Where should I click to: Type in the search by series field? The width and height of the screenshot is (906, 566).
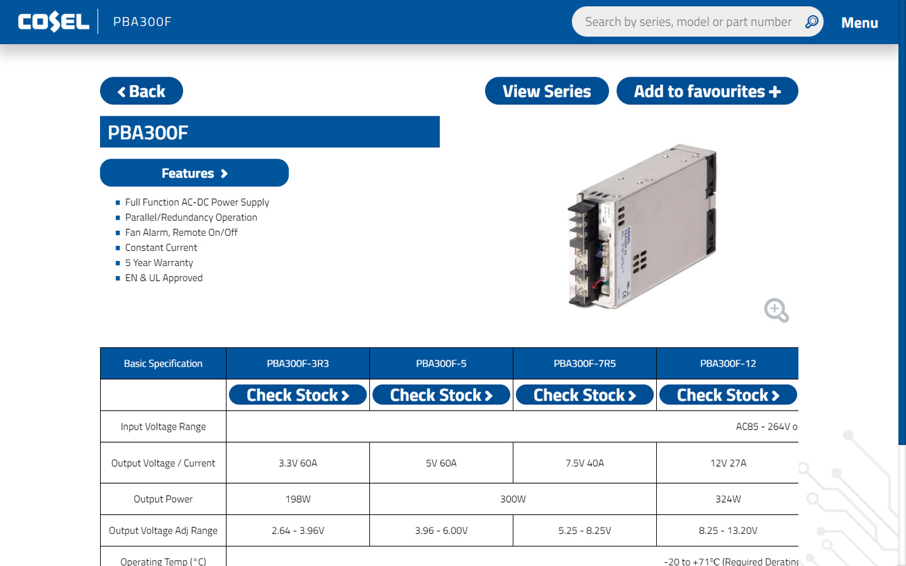click(x=688, y=22)
